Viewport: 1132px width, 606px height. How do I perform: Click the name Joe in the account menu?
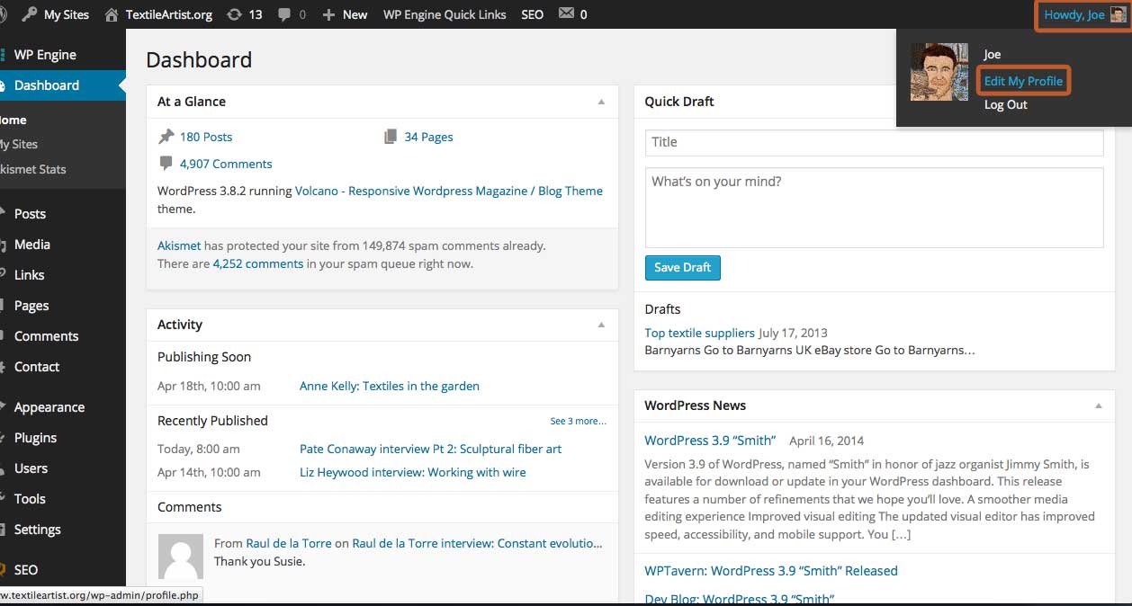993,55
